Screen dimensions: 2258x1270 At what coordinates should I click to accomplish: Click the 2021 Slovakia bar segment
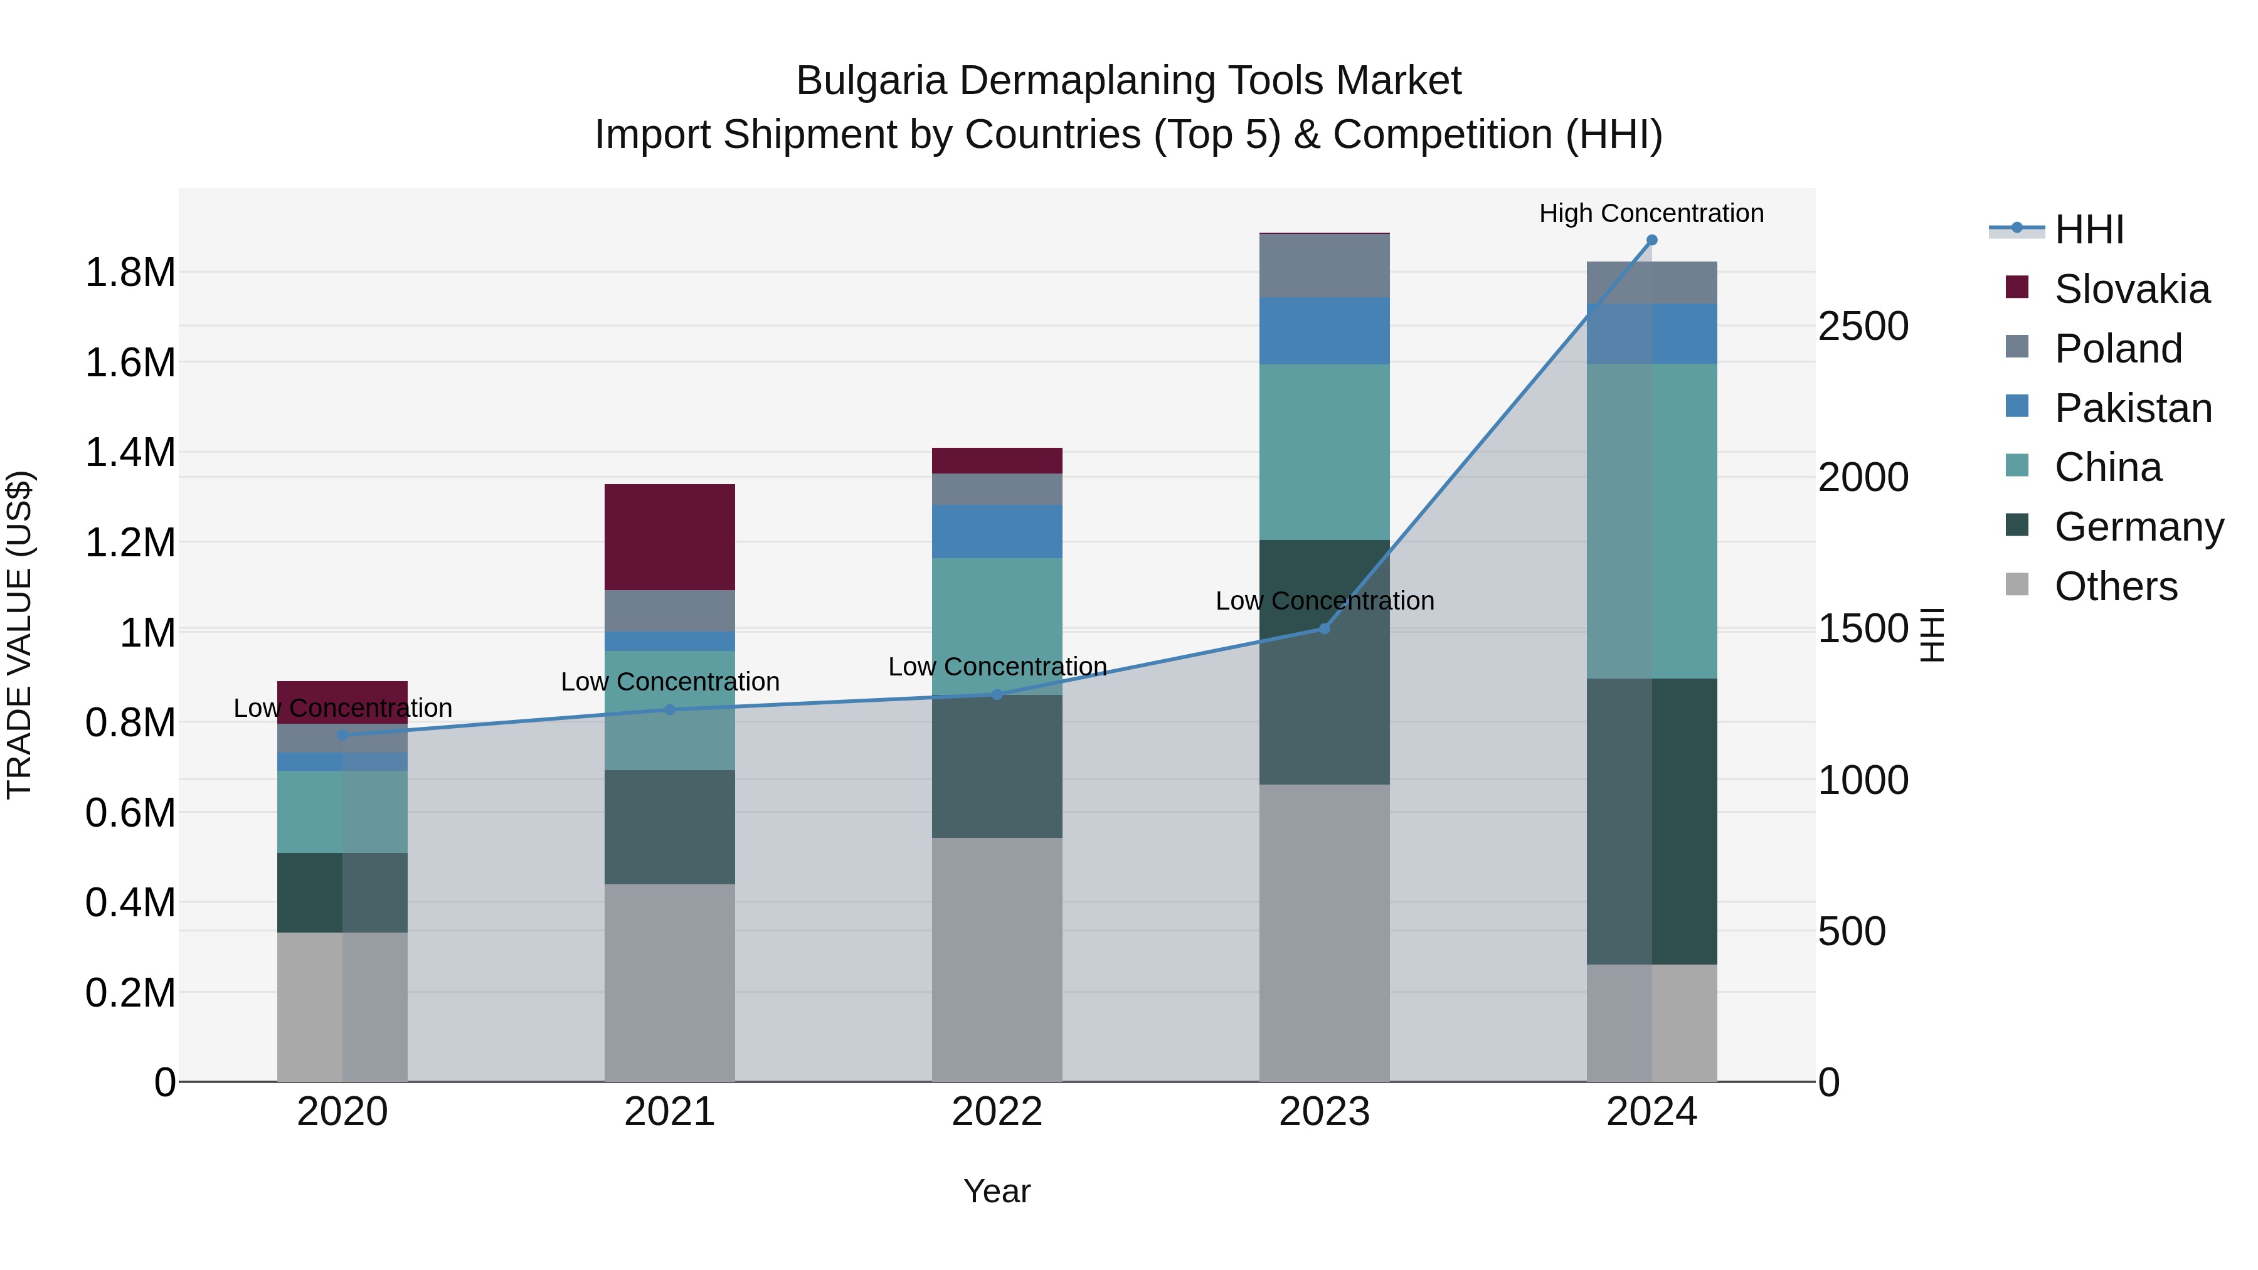point(670,537)
